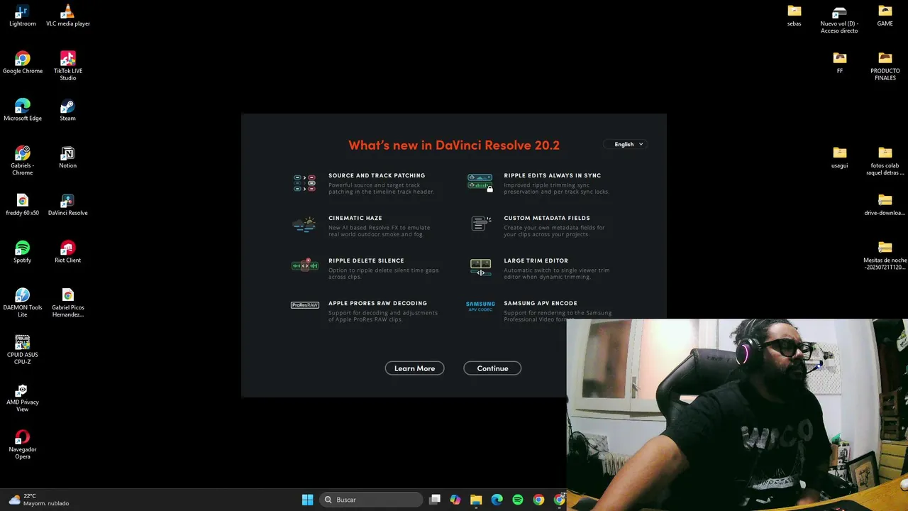Screen dimensions: 908x511
Task: Open File Explorer from the taskbar
Action: [x=476, y=500]
